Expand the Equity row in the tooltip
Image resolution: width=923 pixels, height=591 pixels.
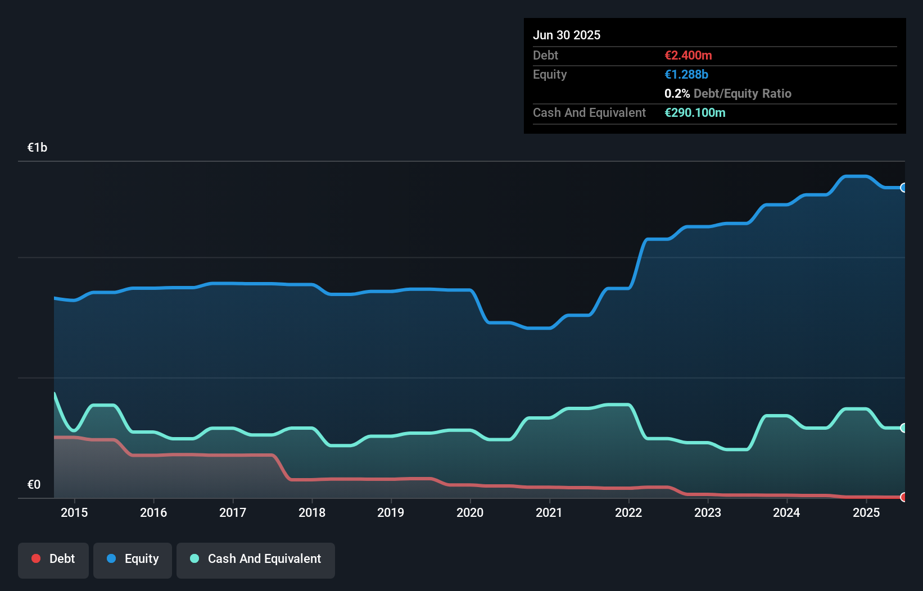pos(549,74)
